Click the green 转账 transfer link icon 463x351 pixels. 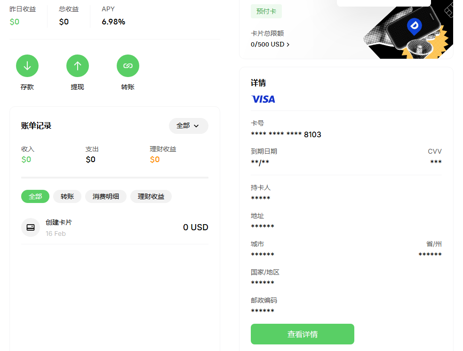[x=128, y=66]
